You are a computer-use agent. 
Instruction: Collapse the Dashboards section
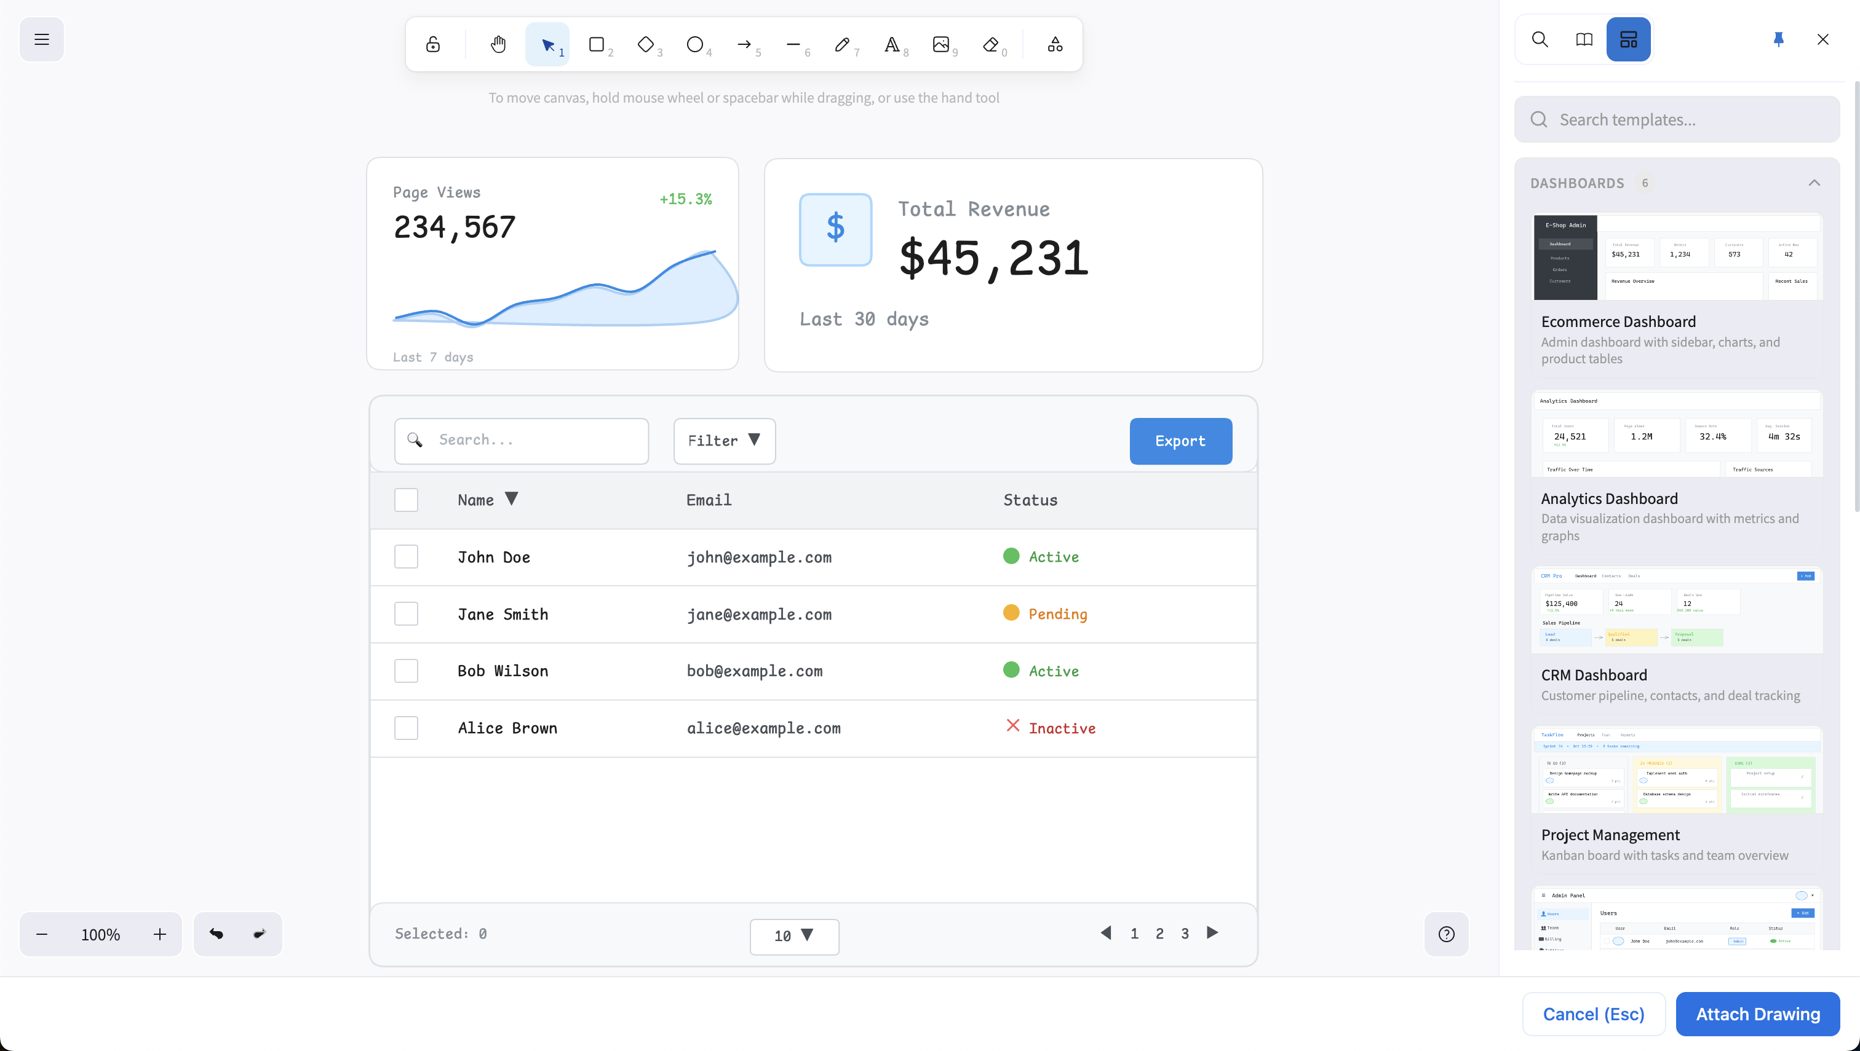[x=1814, y=183]
